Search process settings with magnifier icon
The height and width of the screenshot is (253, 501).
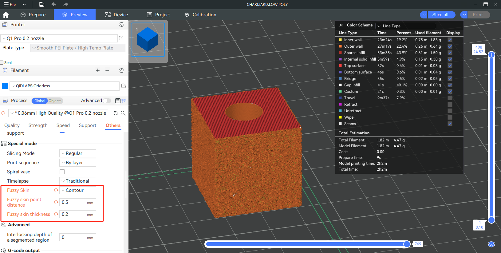pos(123,113)
